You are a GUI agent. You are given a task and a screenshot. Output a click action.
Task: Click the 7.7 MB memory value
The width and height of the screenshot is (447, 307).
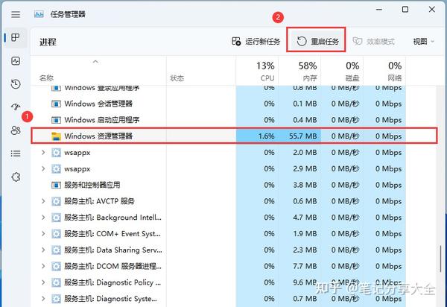(x=305, y=266)
